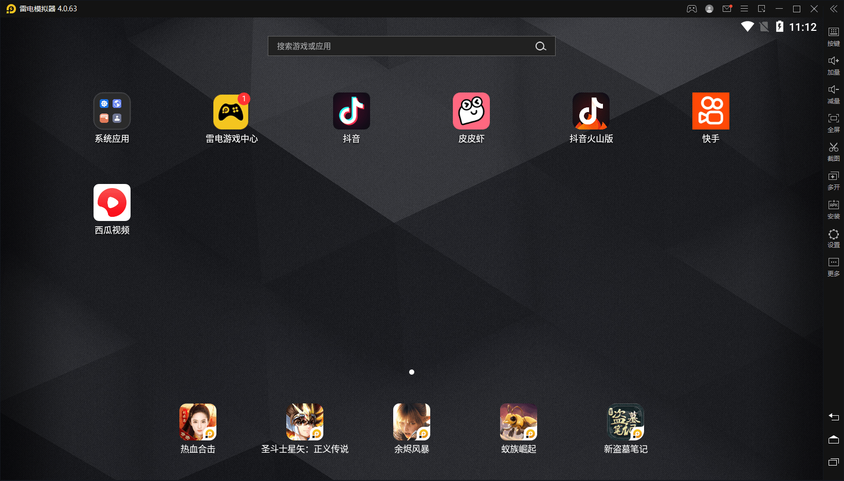This screenshot has width=844, height=481.
Task: Launch 雷电游戏中心 app
Action: (x=231, y=111)
